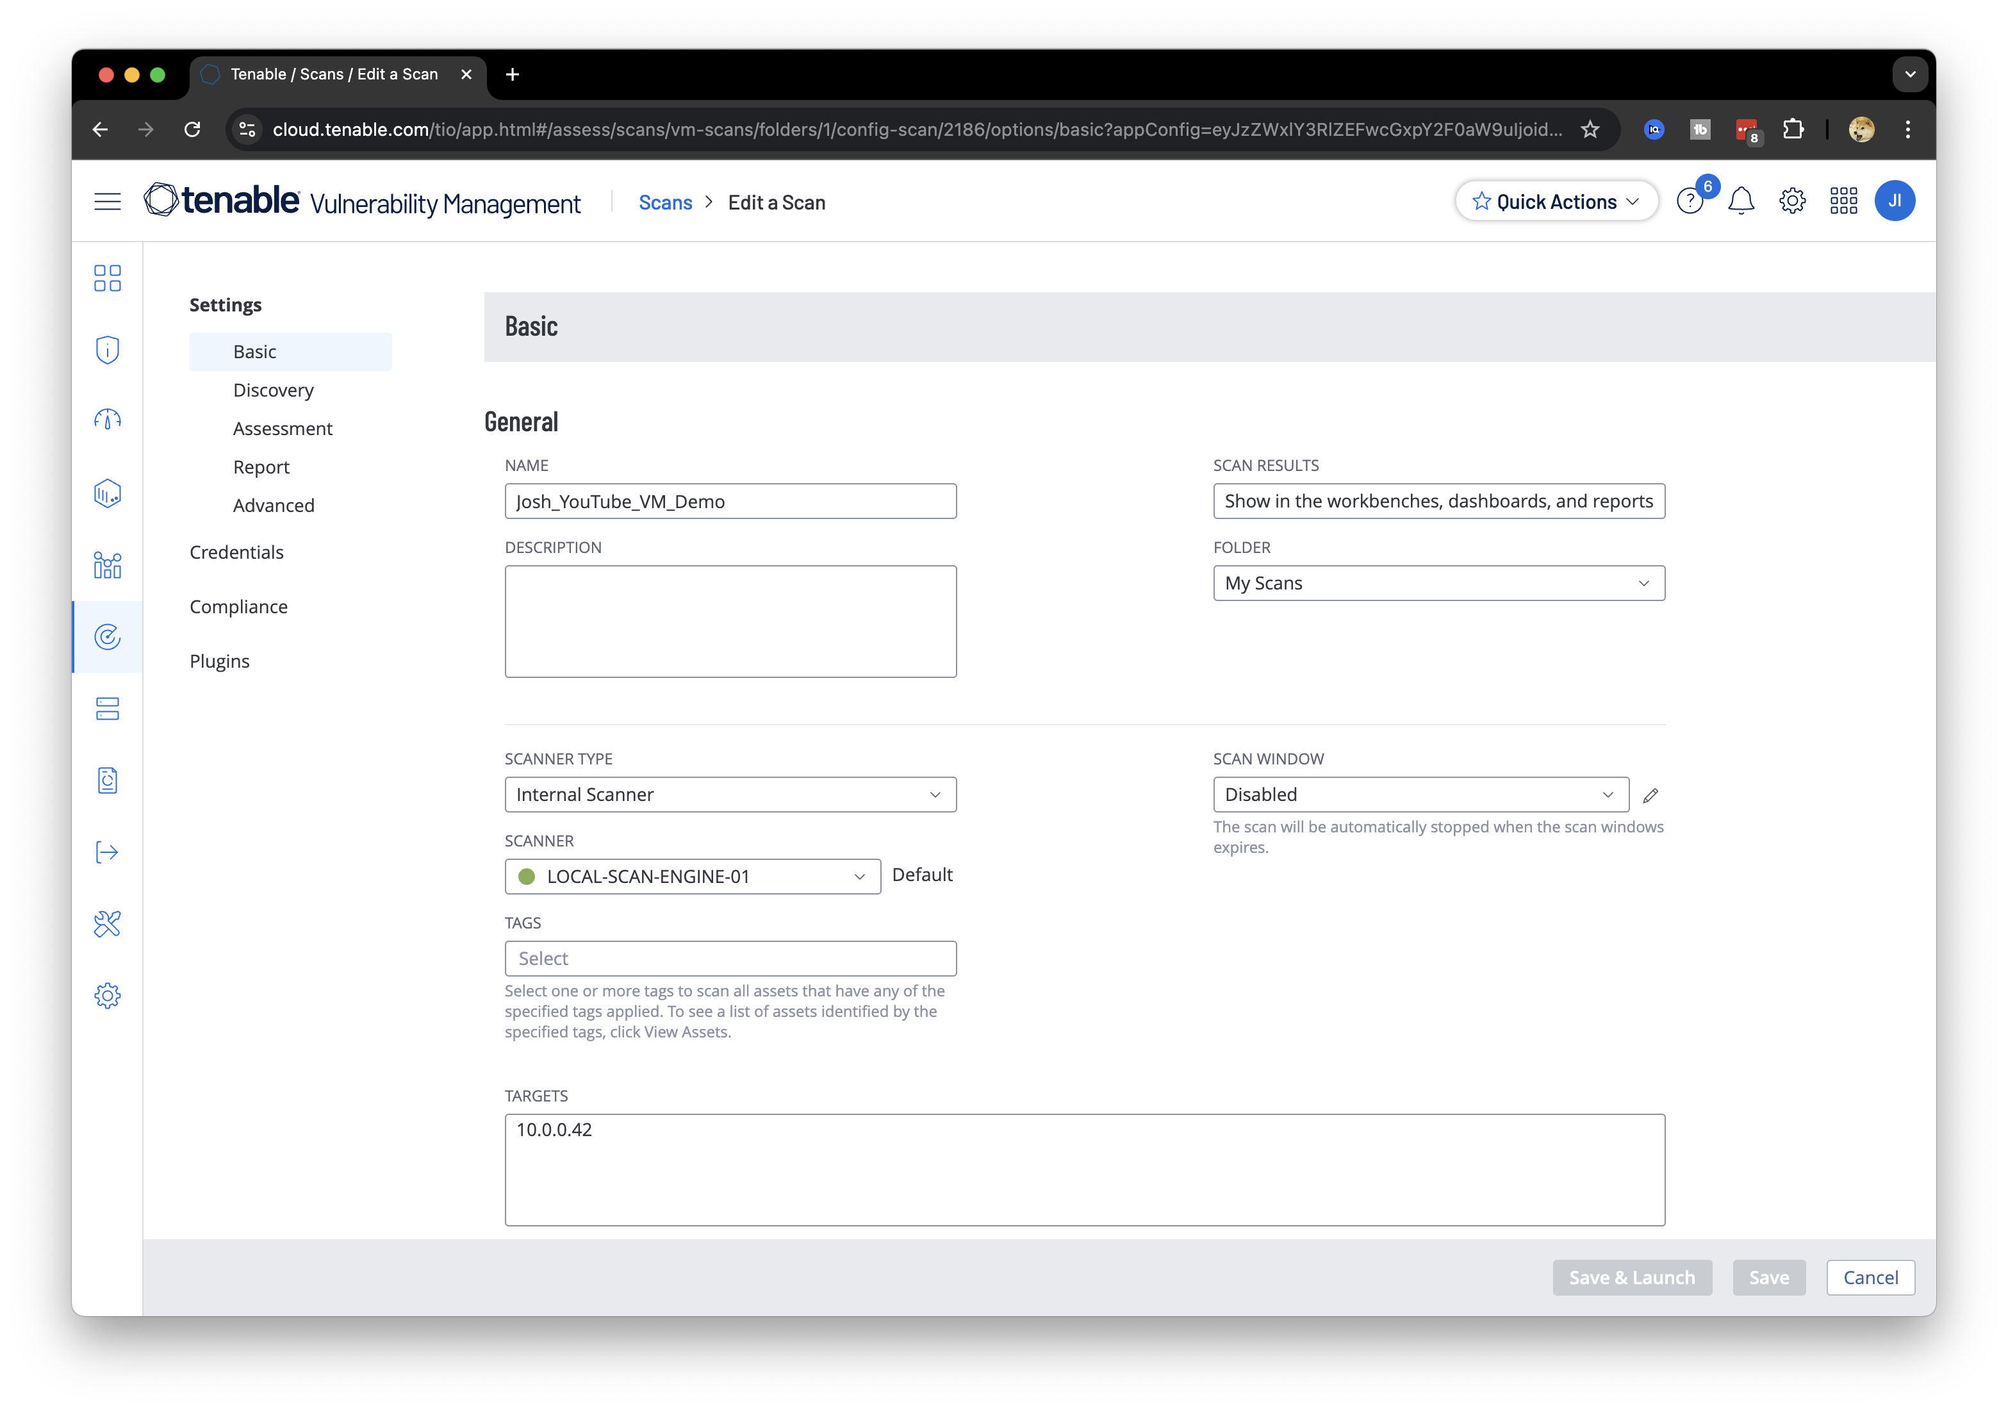
Task: Open the hexagon chart icon in sidebar
Action: (x=107, y=493)
